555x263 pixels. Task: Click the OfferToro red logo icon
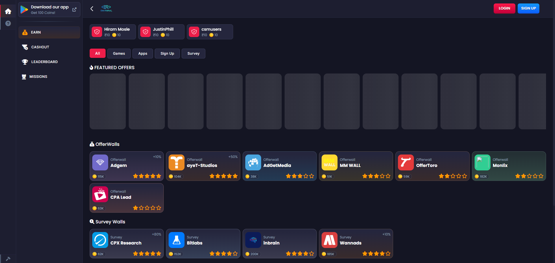406,163
